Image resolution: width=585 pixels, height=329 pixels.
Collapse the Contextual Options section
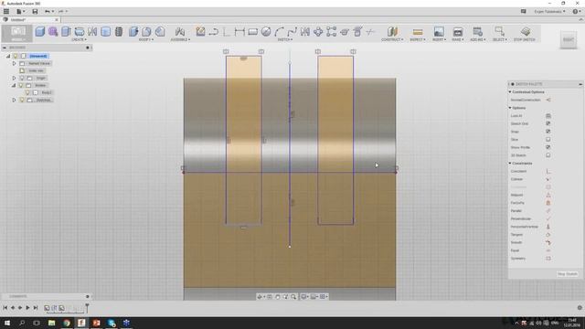[510, 91]
